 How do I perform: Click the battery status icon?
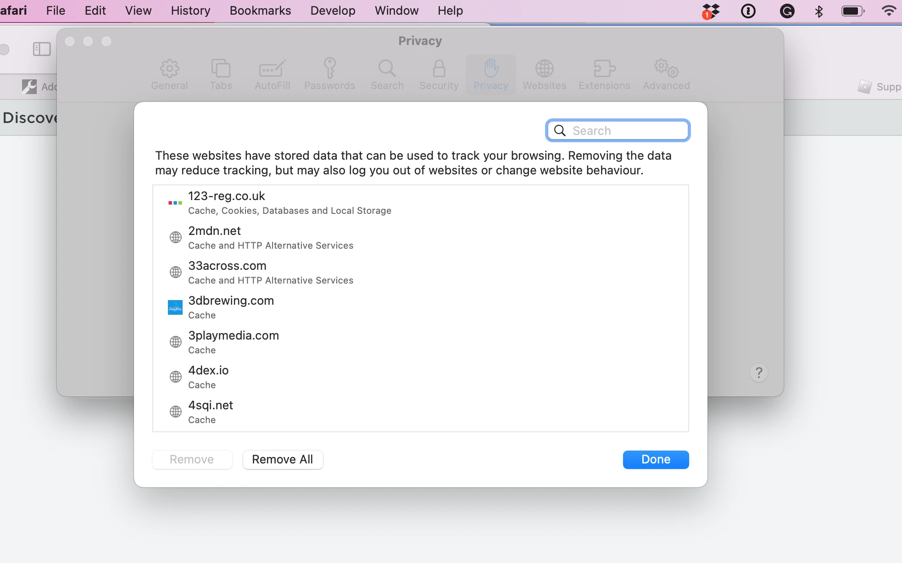[x=852, y=11]
